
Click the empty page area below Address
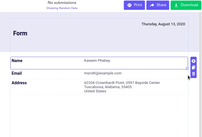(x=99, y=115)
